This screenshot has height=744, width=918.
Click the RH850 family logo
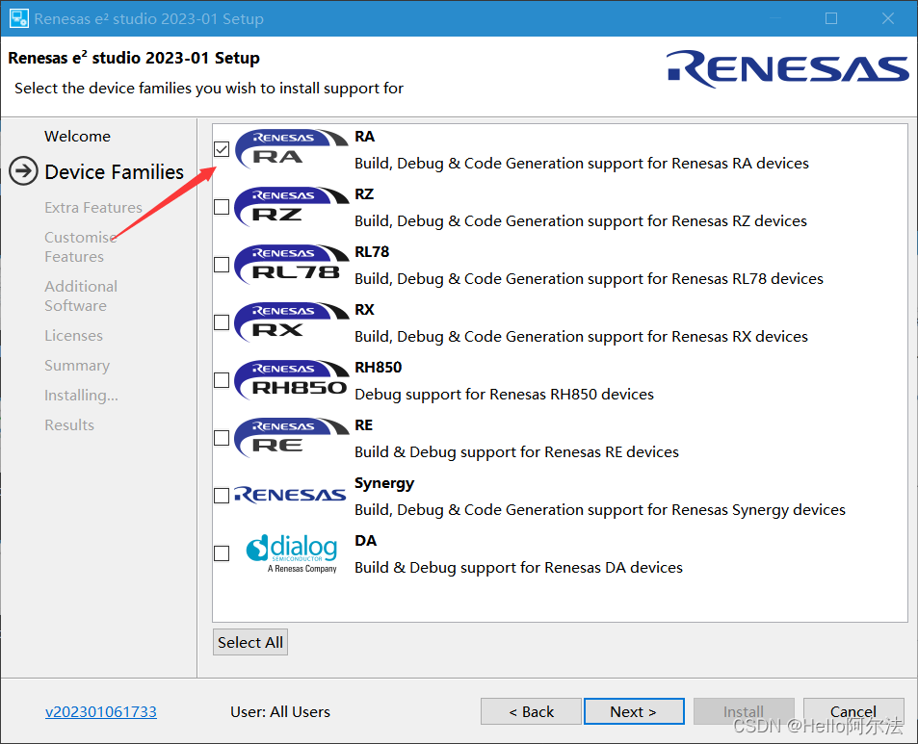pos(290,380)
